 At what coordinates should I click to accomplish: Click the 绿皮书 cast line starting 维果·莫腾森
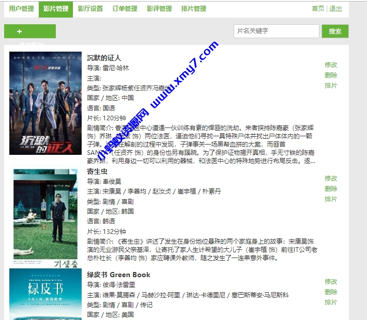(x=188, y=295)
